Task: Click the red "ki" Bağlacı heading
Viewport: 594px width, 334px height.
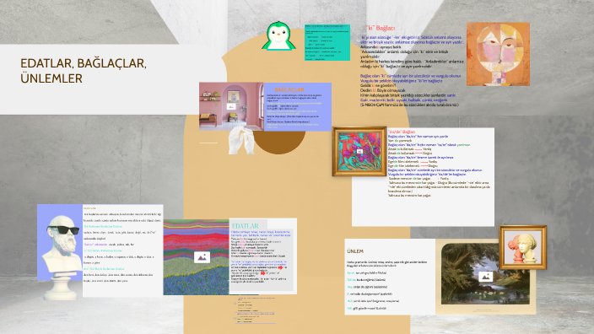Action: coord(380,28)
